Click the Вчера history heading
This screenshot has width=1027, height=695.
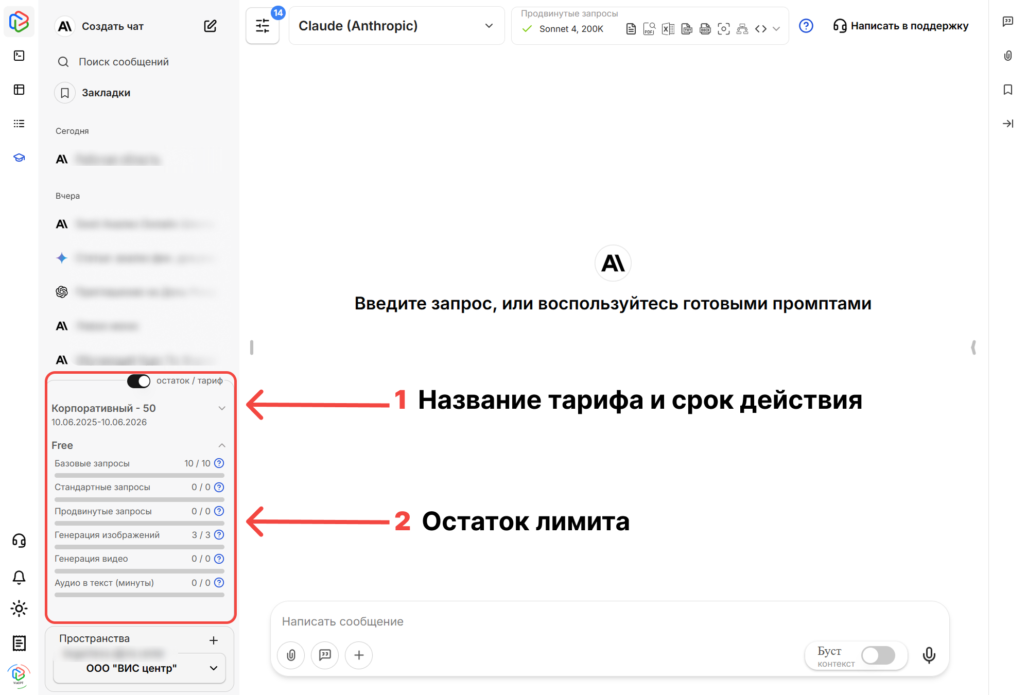click(x=67, y=196)
